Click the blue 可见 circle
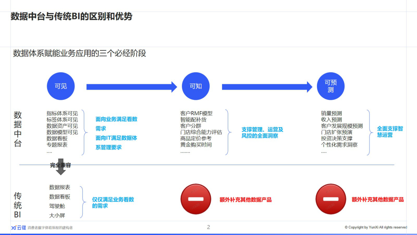 [61, 86]
